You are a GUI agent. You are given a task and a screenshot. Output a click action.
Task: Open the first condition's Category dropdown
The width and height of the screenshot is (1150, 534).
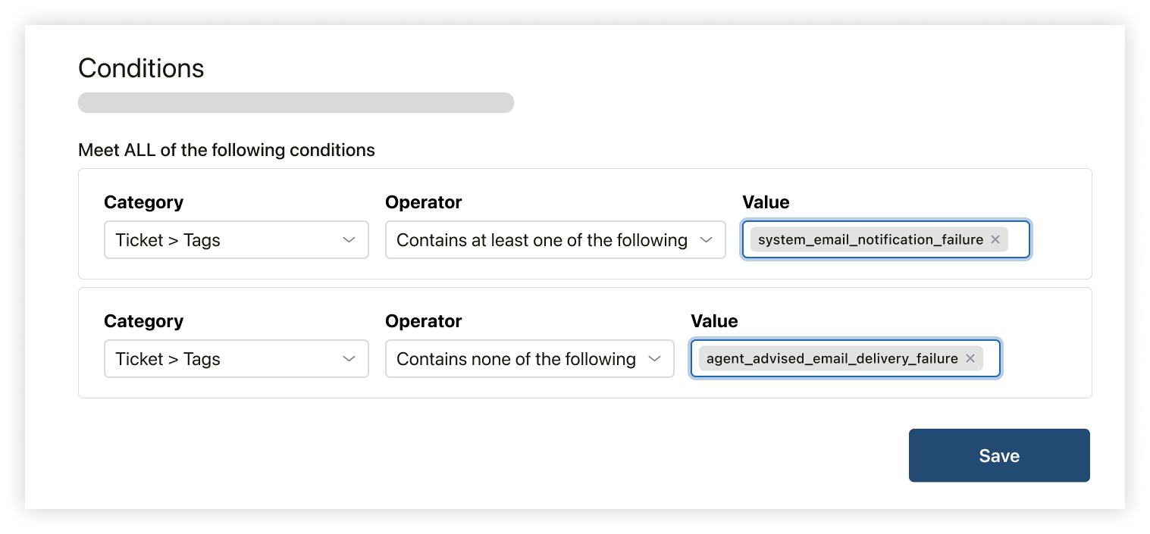coord(236,240)
